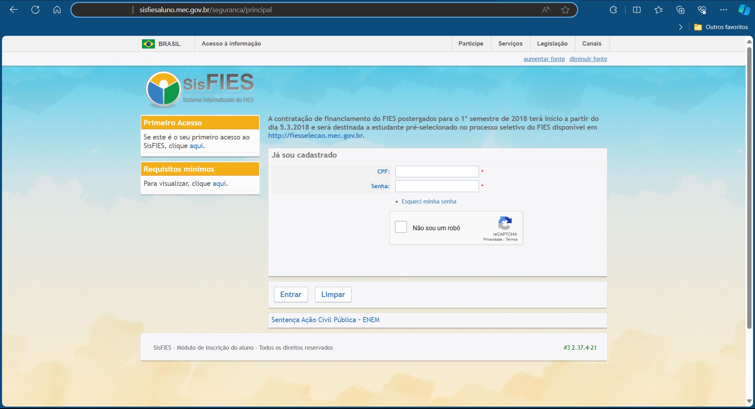Click aqui link under Requisitos mínimos
The image size is (755, 409).
pyautogui.click(x=219, y=183)
